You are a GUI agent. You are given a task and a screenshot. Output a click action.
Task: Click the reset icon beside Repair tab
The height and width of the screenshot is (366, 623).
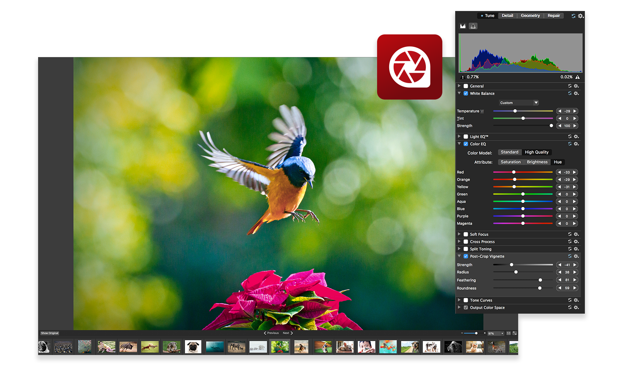[573, 16]
